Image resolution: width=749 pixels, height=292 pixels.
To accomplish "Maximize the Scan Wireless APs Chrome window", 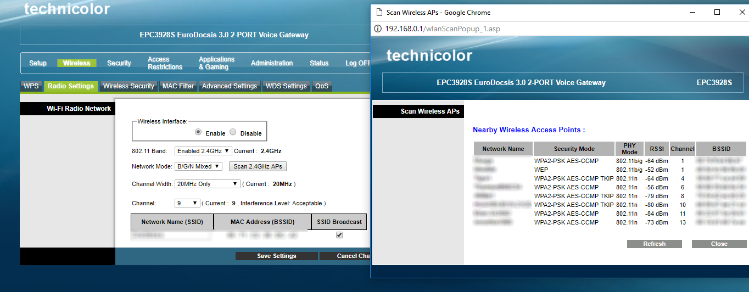I will point(717,12).
